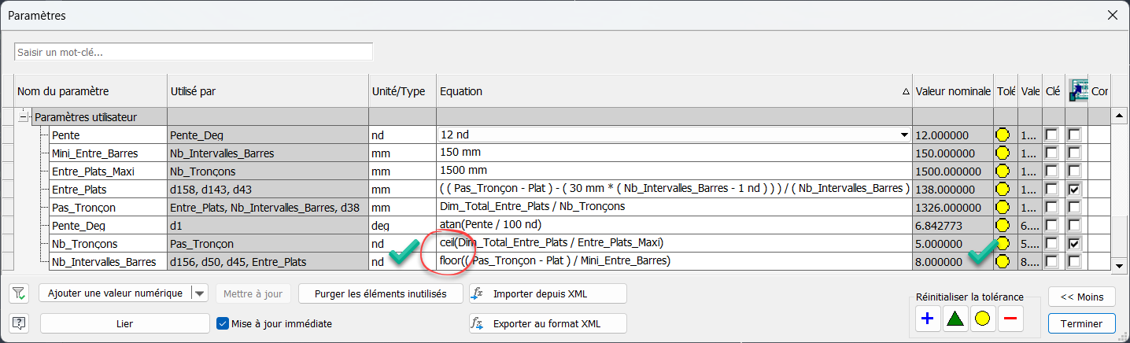Image resolution: width=1130 pixels, height=343 pixels.
Task: Click Purger les éléments inutilisés
Action: 381,293
